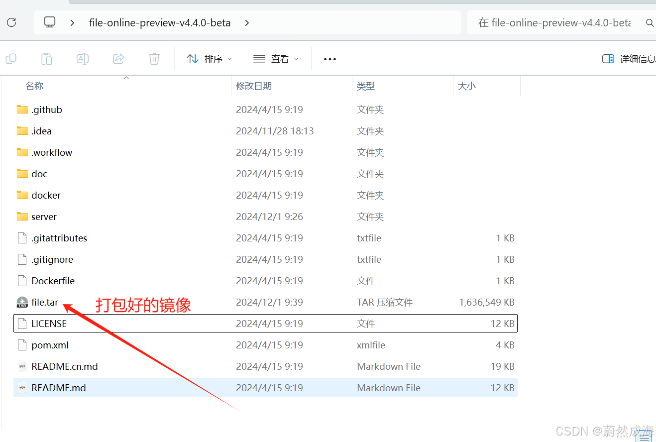Select the README.md file name
Image resolution: width=656 pixels, height=442 pixels.
tap(59, 388)
